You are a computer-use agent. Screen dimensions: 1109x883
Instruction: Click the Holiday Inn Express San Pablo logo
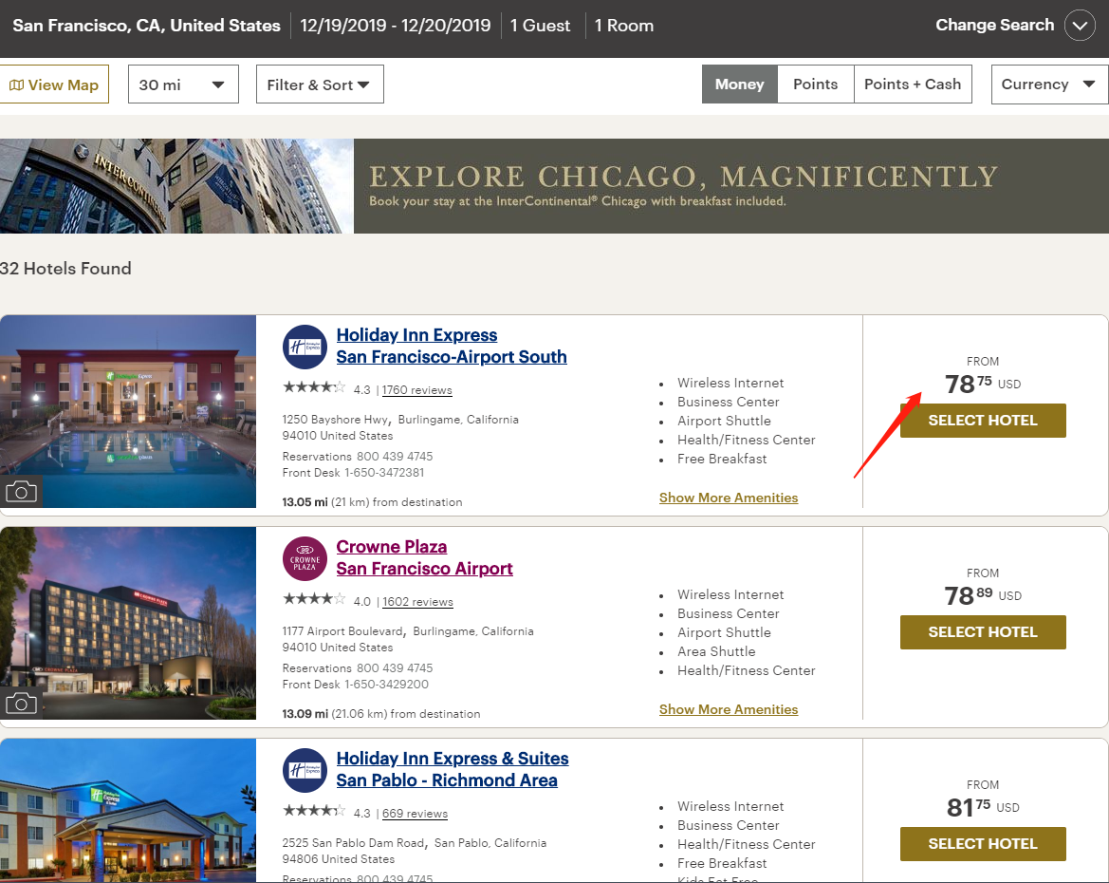click(305, 770)
